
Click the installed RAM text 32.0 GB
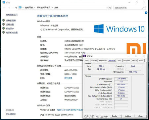click(x=75, y=53)
